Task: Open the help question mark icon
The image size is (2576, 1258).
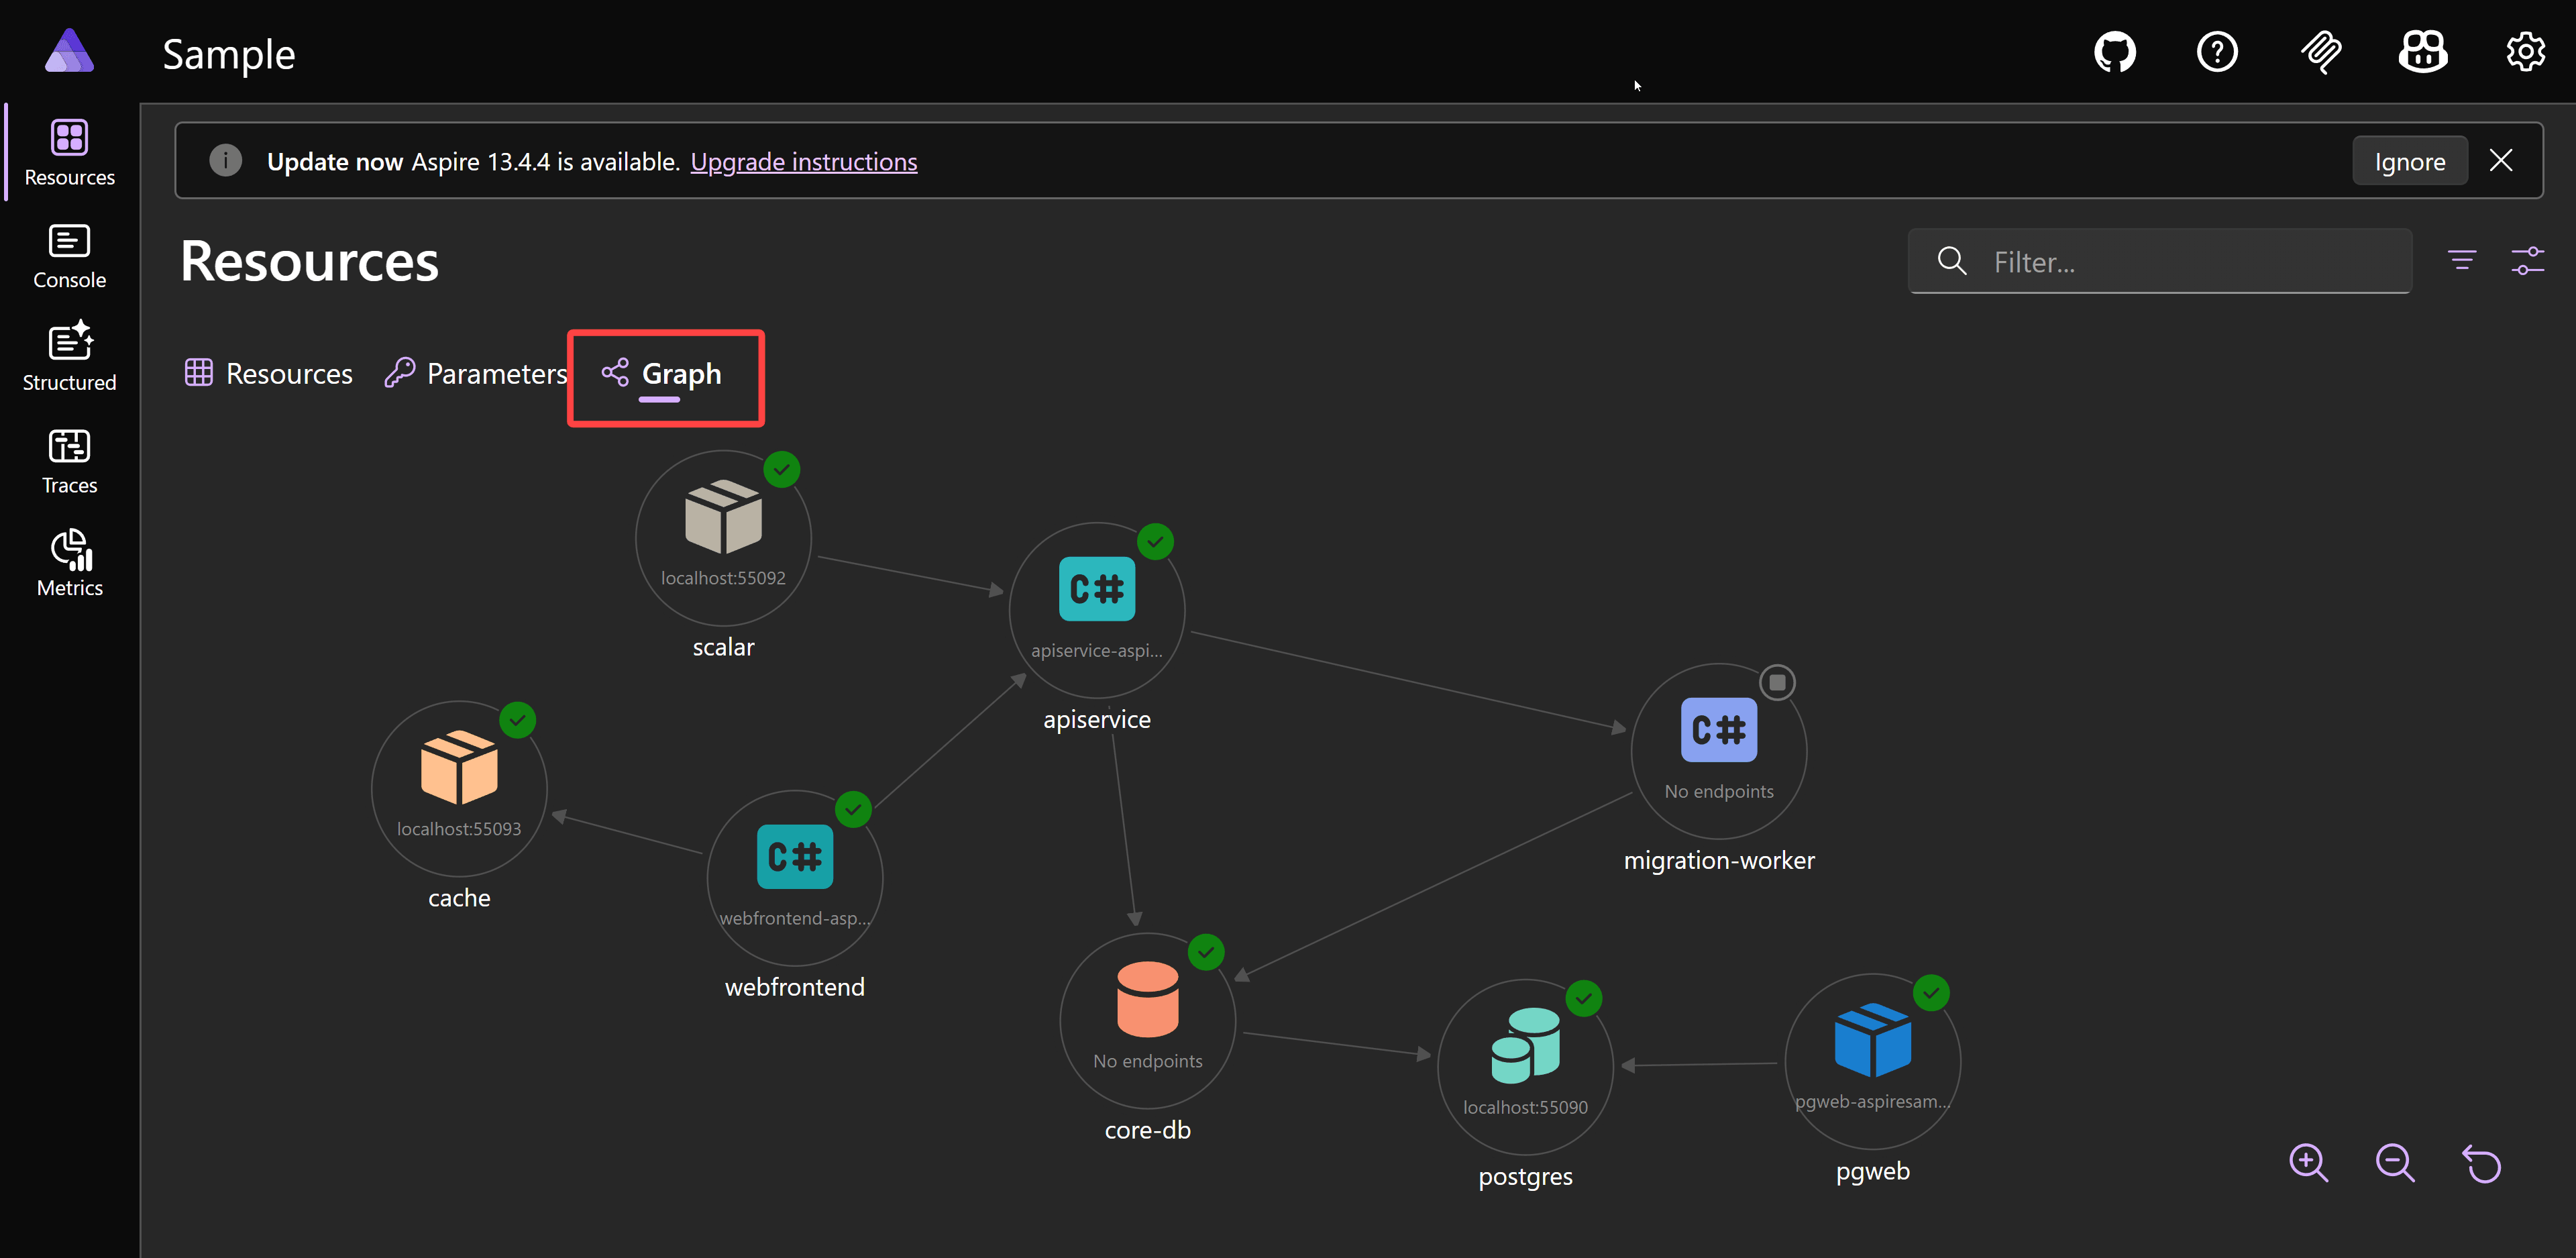Action: pyautogui.click(x=2217, y=52)
